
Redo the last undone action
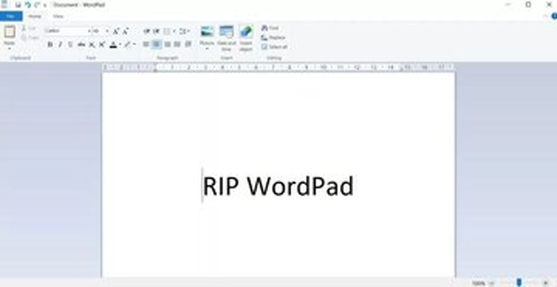pyautogui.click(x=37, y=5)
